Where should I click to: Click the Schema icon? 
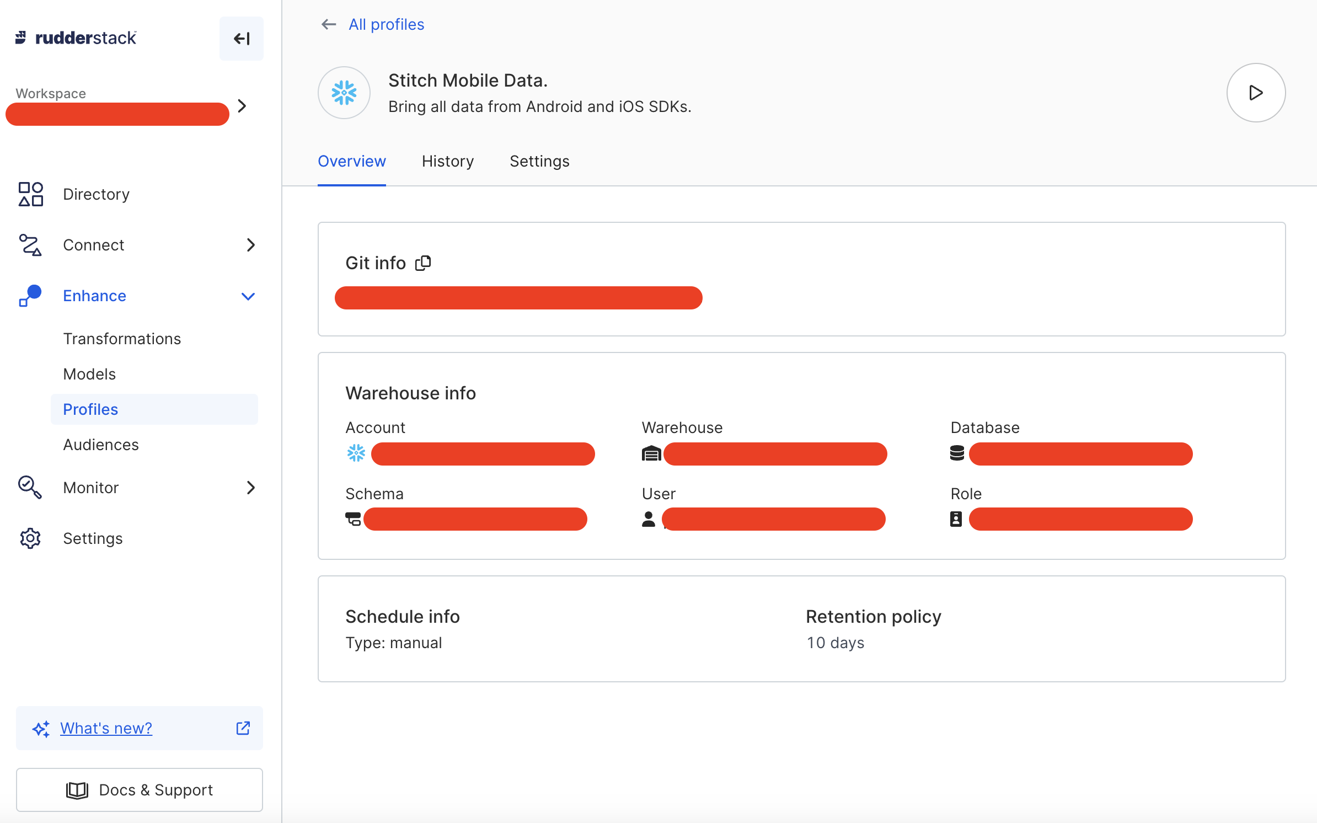(x=353, y=519)
